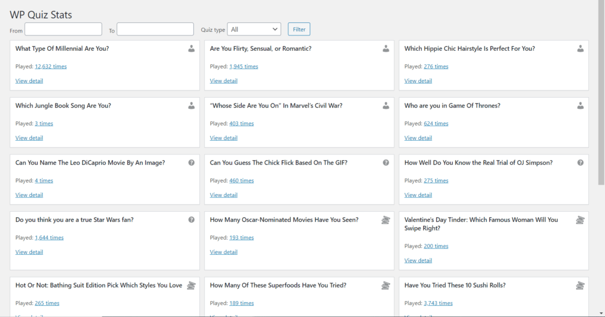Click person icon on Flirty, Sensual, Romantic card
Screen dimensions: 605x317
pos(386,49)
